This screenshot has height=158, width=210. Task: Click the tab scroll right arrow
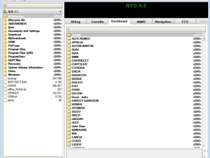pyautogui.click(x=206, y=21)
